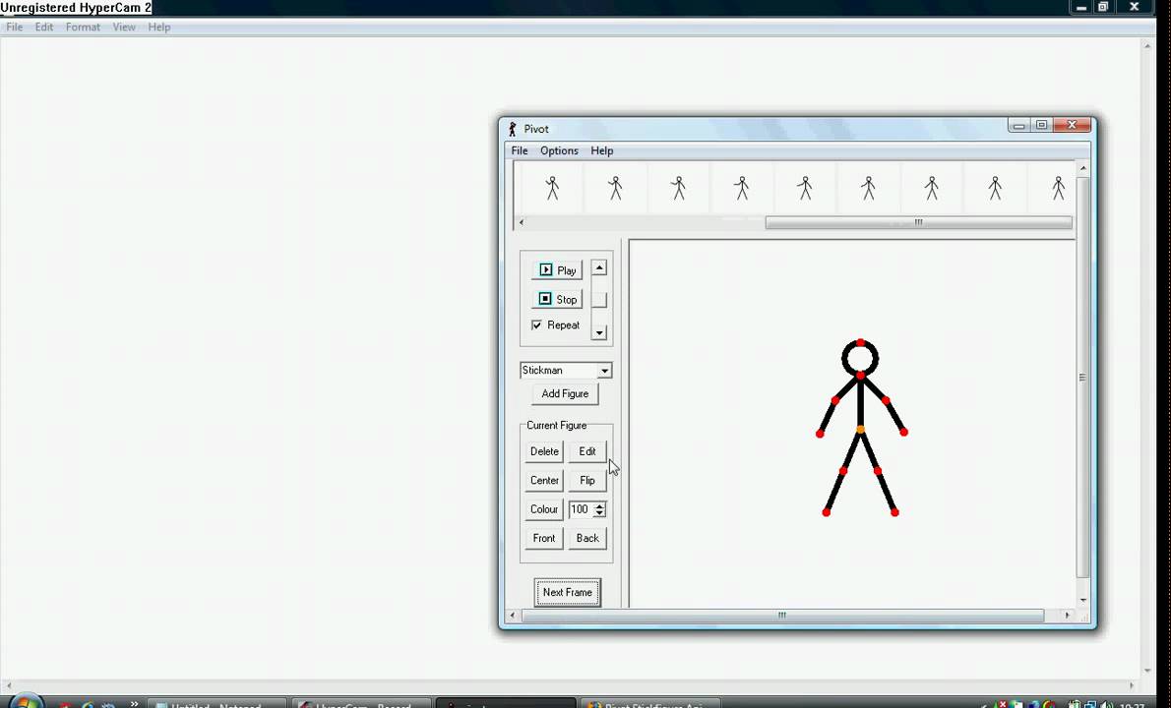This screenshot has width=1171, height=708.
Task: Click the Windows Start orb
Action: click(x=25, y=702)
